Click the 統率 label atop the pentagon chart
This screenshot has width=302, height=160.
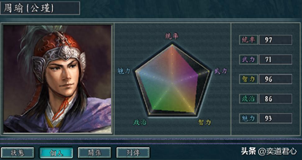click(172, 36)
